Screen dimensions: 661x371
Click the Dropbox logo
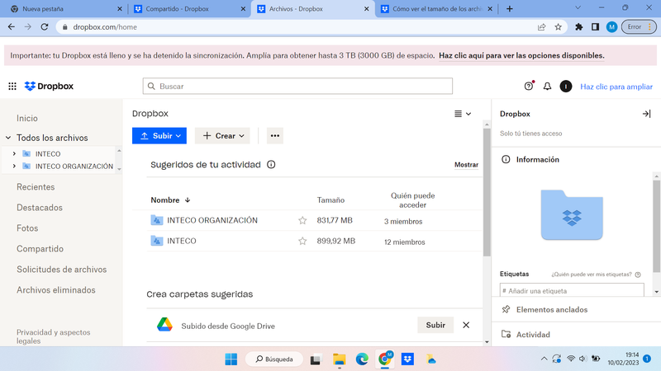click(x=49, y=87)
